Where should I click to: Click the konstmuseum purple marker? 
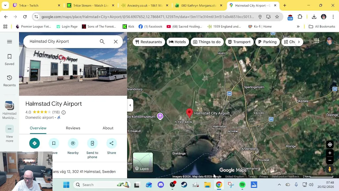pos(160,116)
